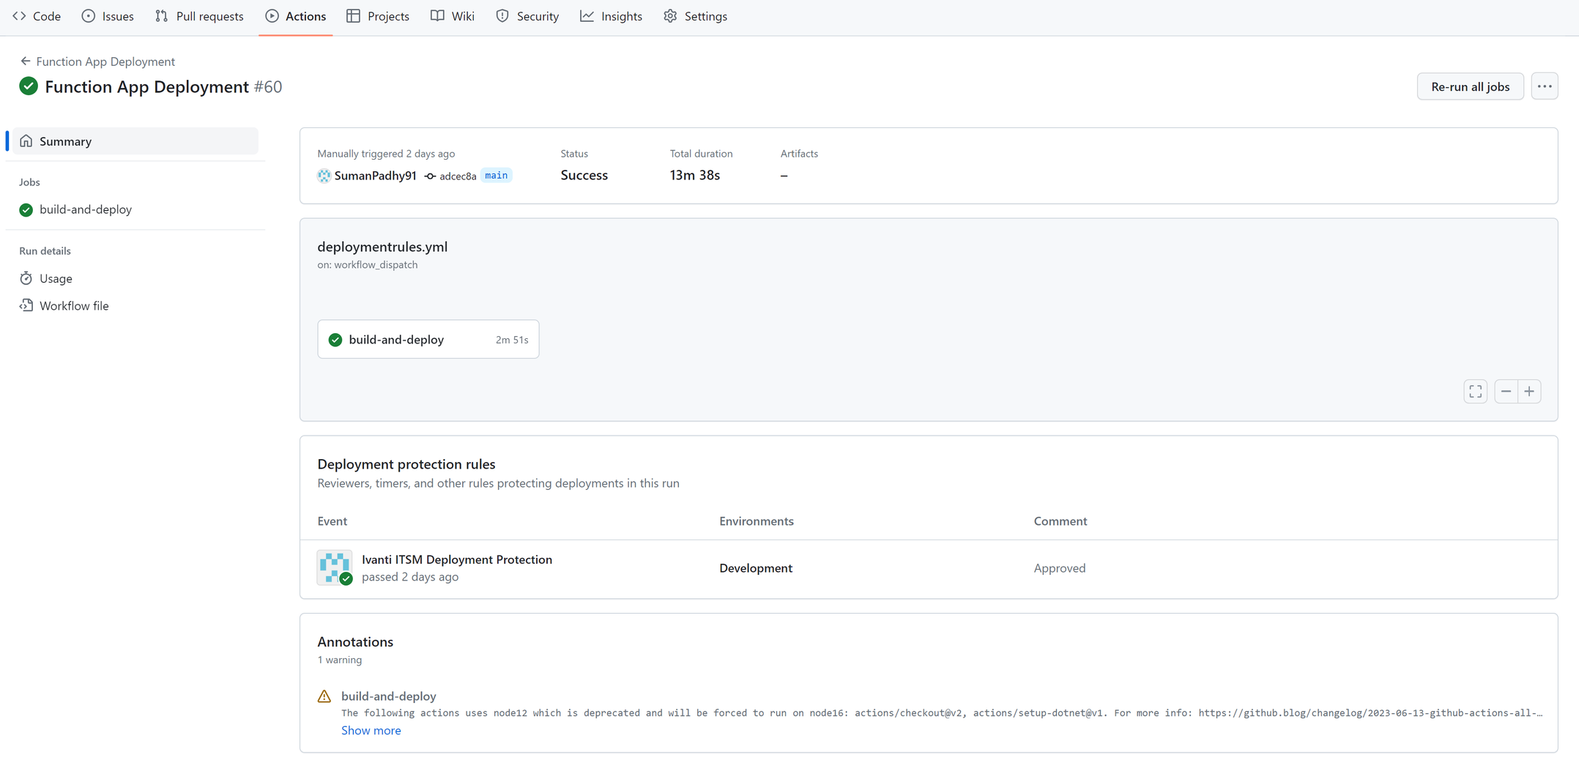The height and width of the screenshot is (779, 1579).
Task: Click the SumanPadhy91 user avatar
Action: (324, 176)
